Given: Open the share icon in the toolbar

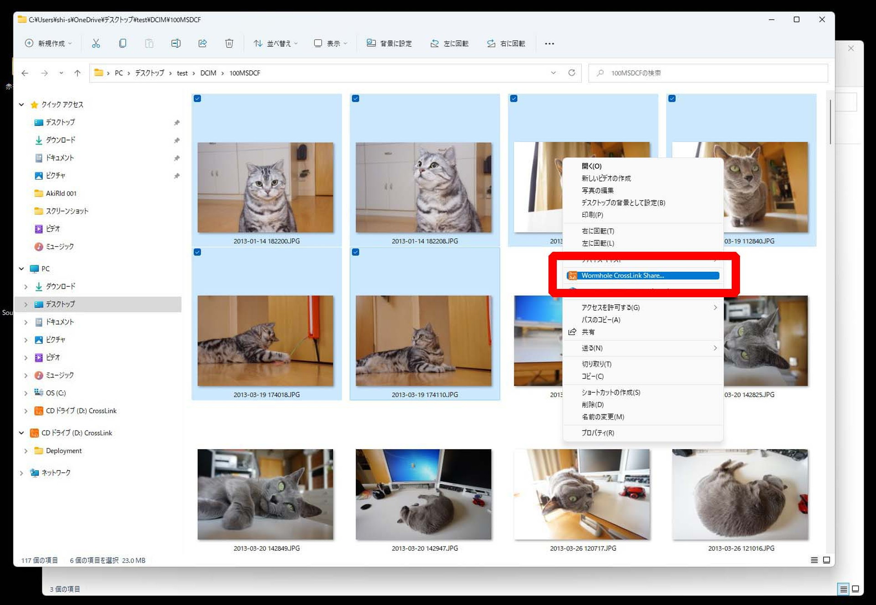Looking at the screenshot, I should click(202, 43).
